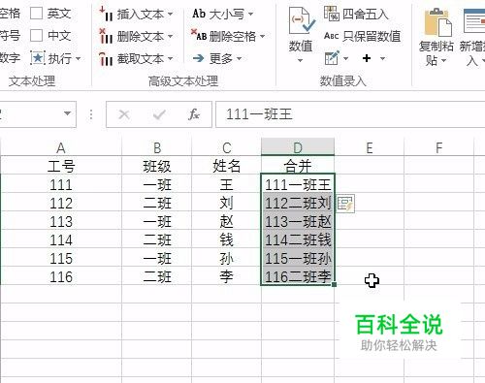Viewport: 485px width, 383px height.
Task: Click the More (更多) arrow icon
Action: point(198,58)
